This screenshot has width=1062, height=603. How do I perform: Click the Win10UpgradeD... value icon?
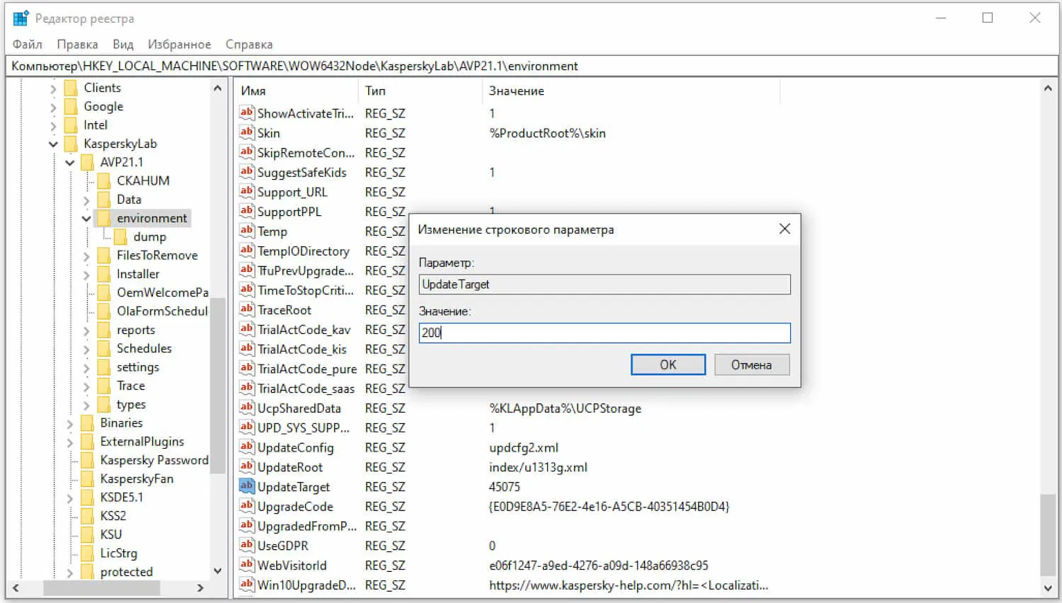tap(246, 585)
